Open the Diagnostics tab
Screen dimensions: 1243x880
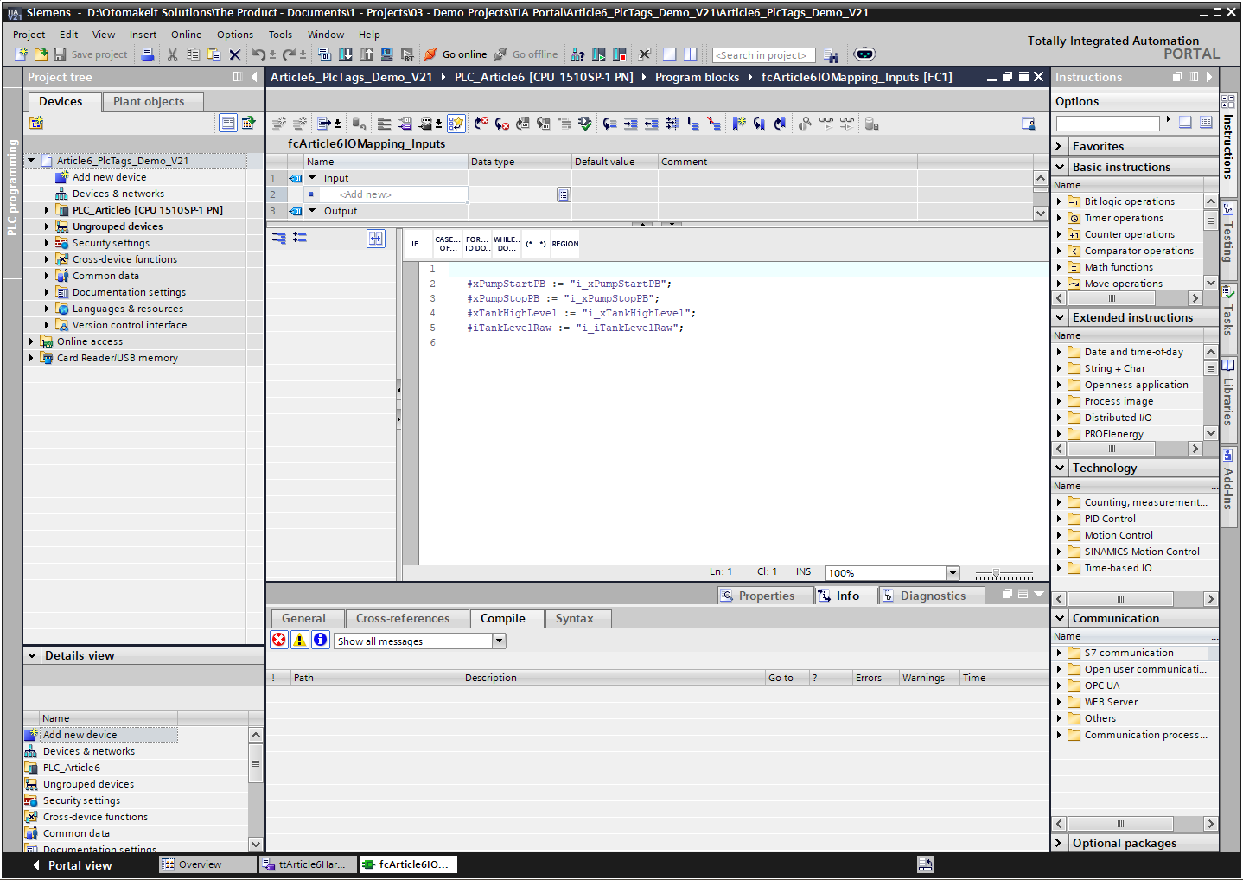(932, 596)
